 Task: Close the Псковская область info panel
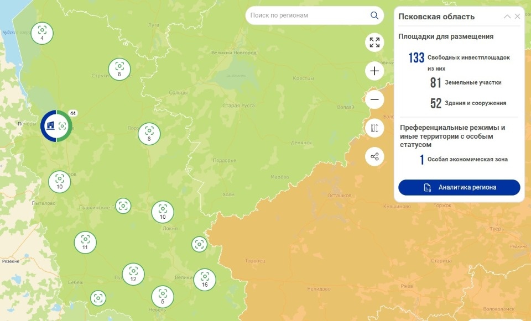518,16
